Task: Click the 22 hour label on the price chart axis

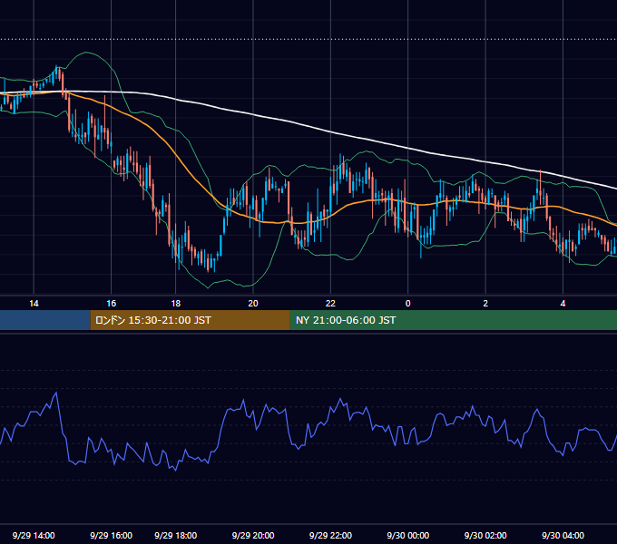Action: point(330,304)
